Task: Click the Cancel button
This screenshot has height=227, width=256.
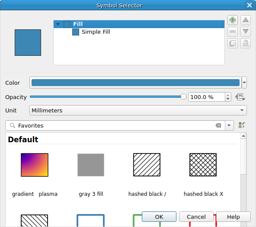Action: 196,217
